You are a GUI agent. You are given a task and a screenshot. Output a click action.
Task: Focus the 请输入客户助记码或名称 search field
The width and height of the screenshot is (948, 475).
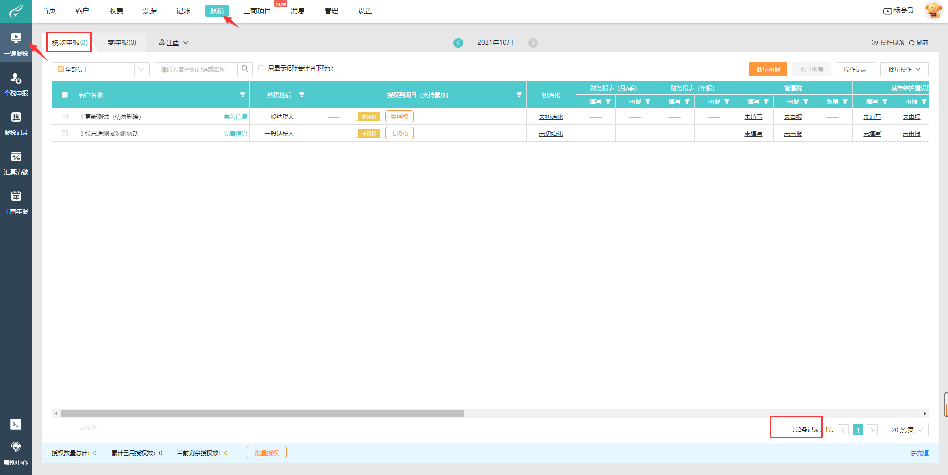point(196,69)
